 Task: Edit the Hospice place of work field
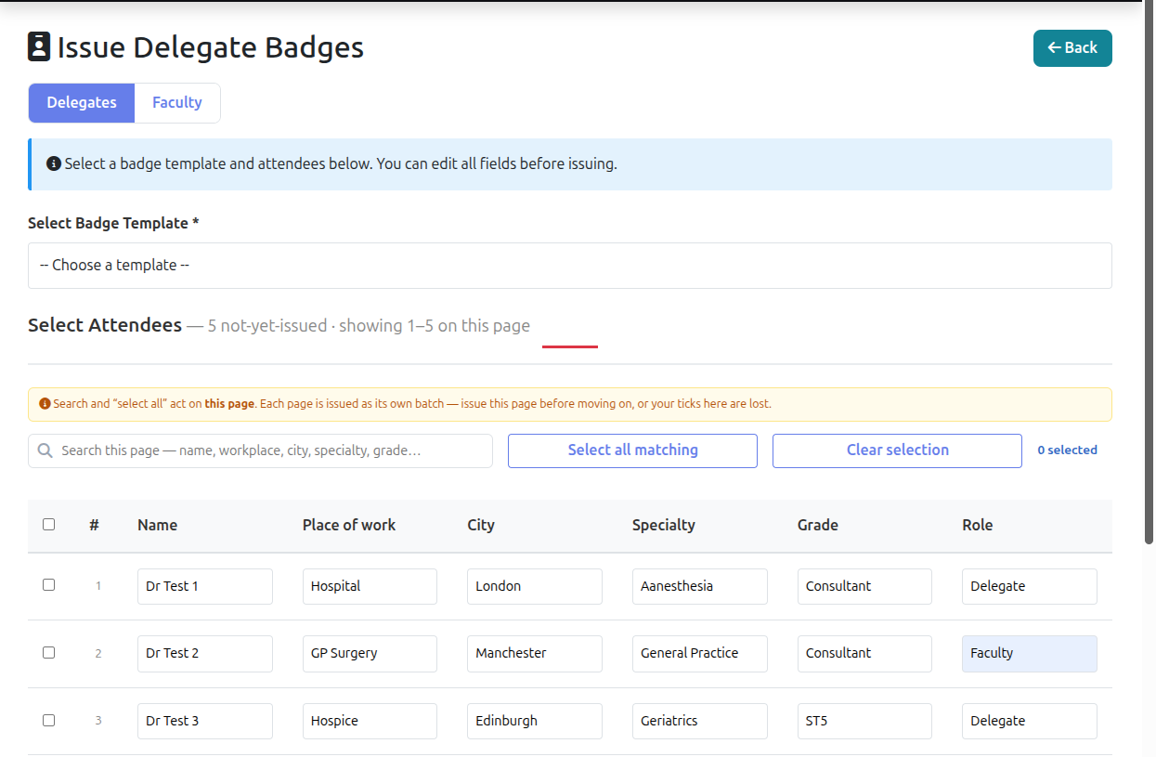tap(370, 722)
